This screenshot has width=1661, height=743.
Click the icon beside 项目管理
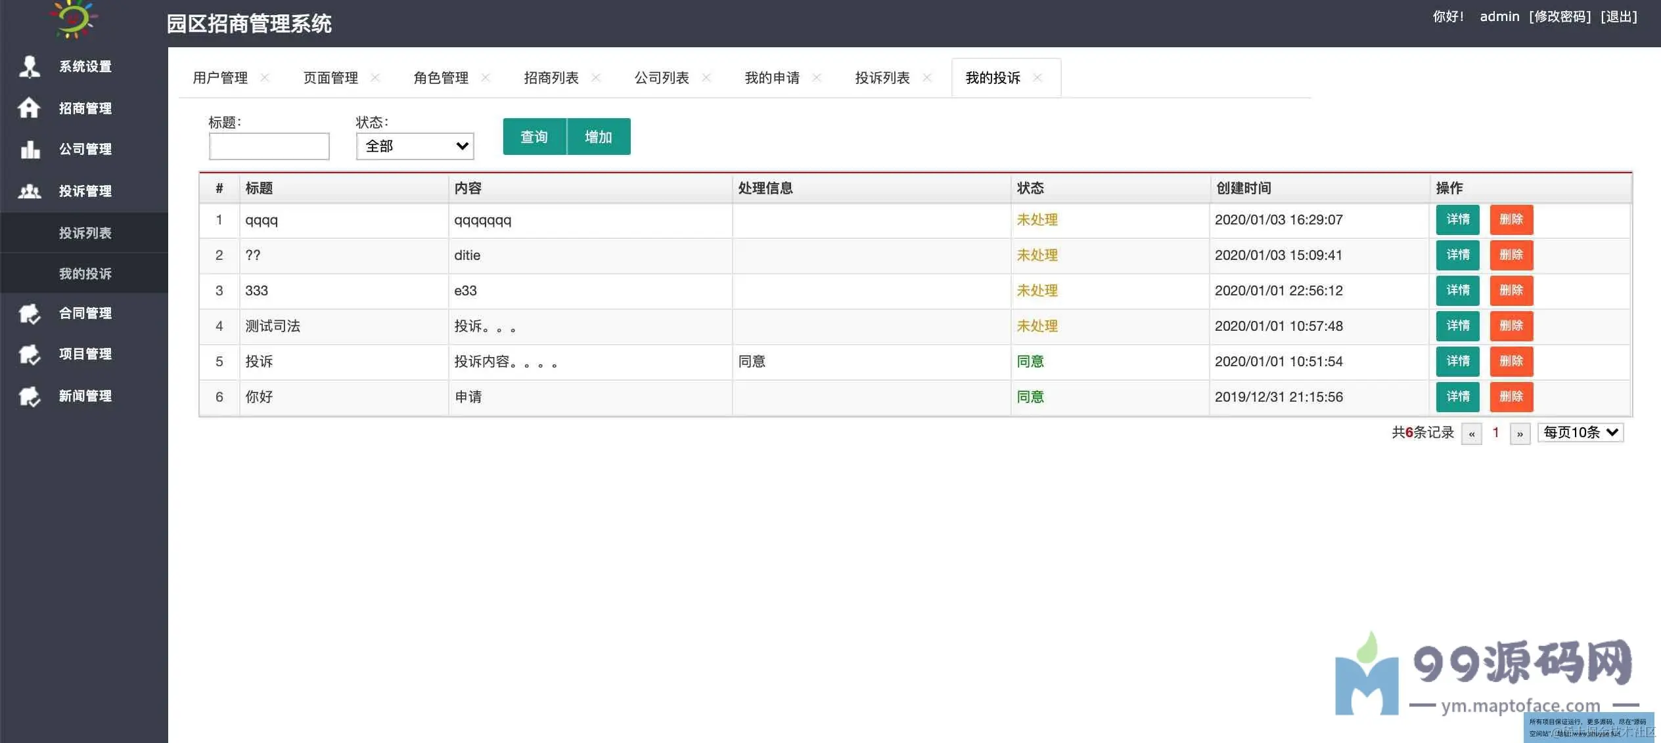pos(29,354)
